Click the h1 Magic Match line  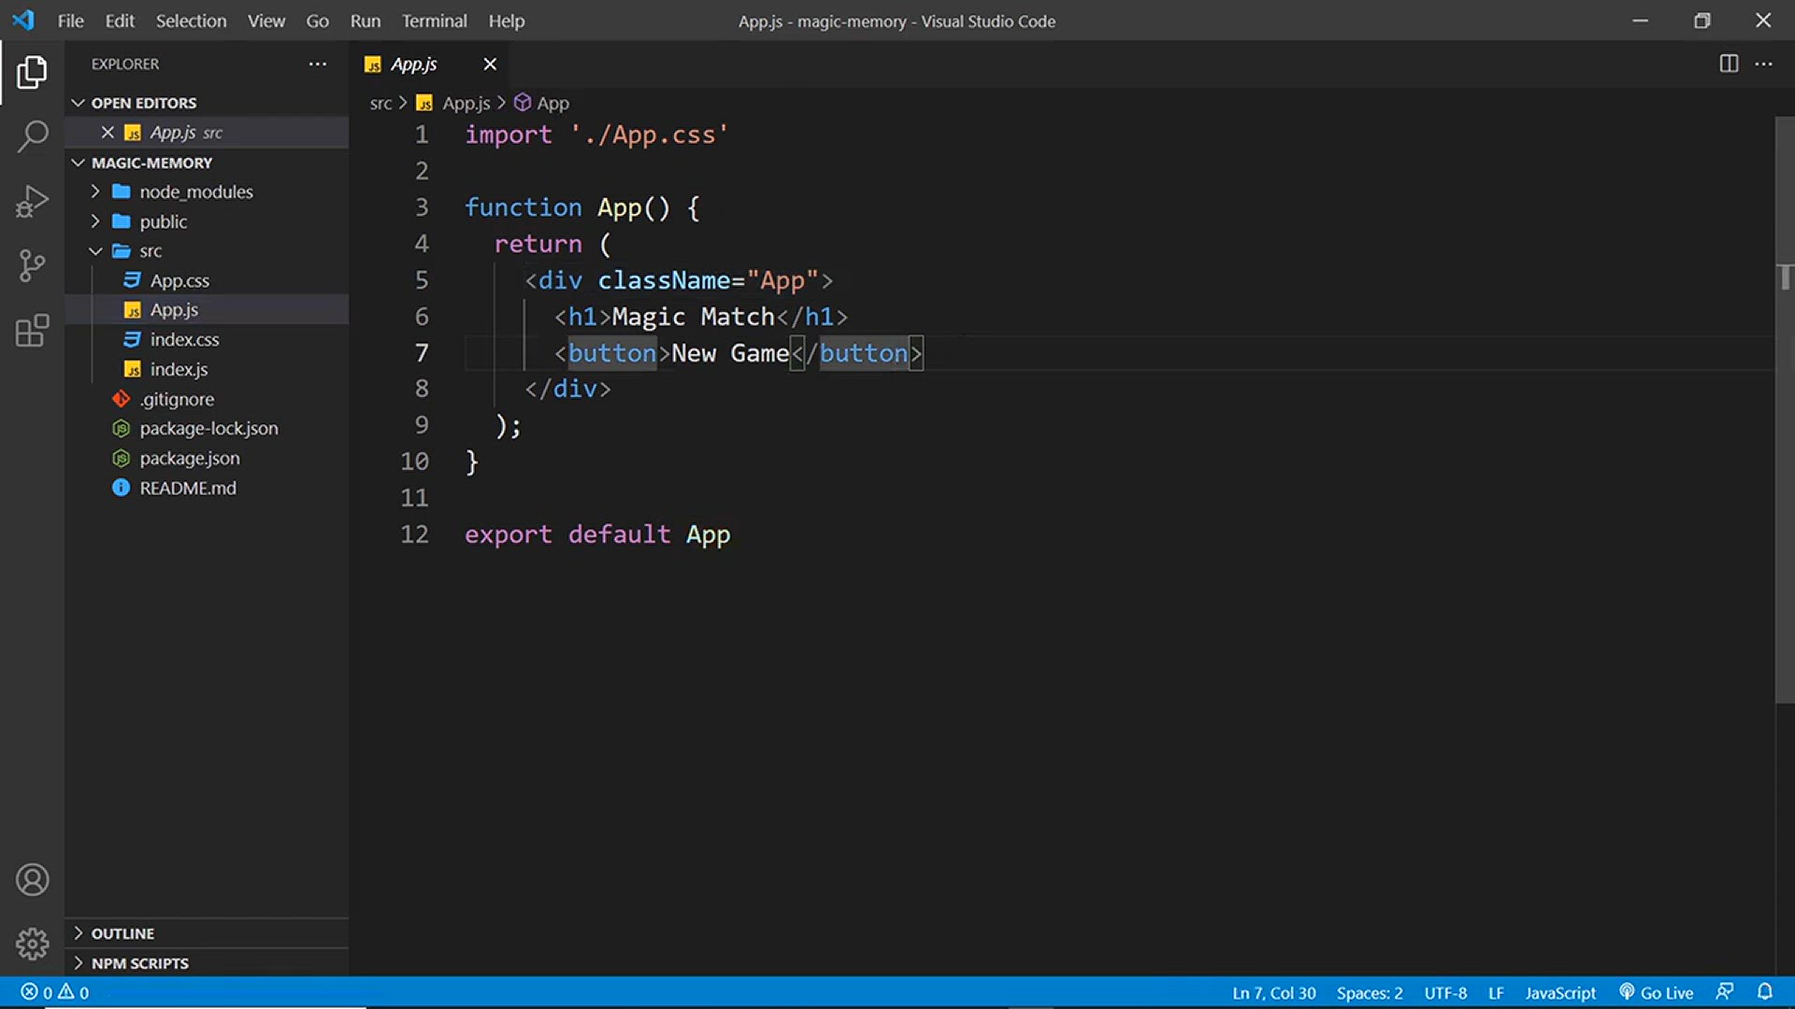click(701, 317)
